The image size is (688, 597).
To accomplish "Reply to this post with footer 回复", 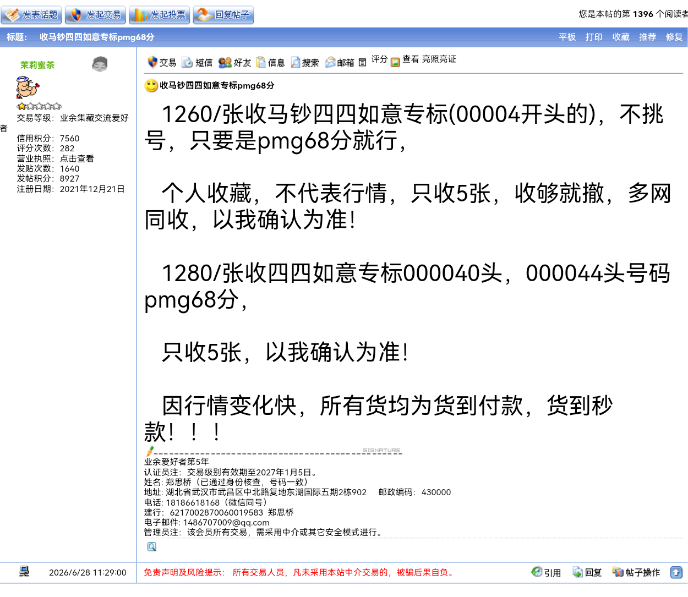I will (587, 572).
